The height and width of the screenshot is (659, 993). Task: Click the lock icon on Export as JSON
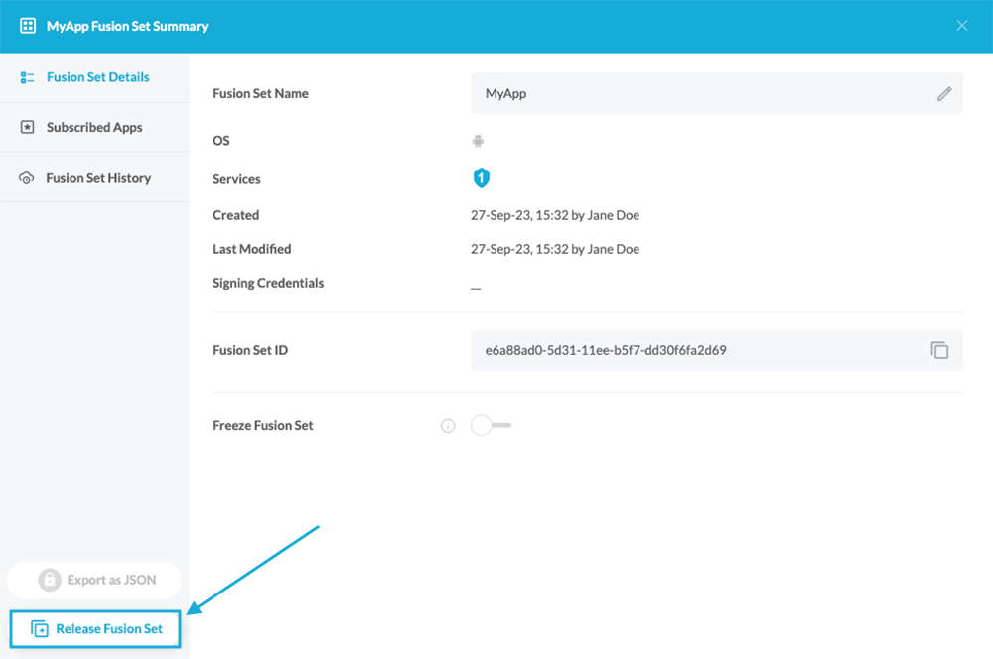(49, 580)
